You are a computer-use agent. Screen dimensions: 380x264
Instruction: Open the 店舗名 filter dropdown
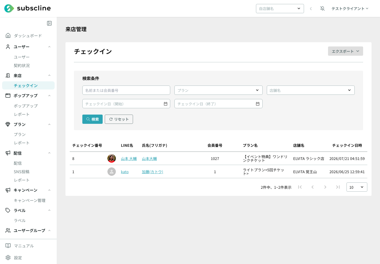pyautogui.click(x=311, y=90)
